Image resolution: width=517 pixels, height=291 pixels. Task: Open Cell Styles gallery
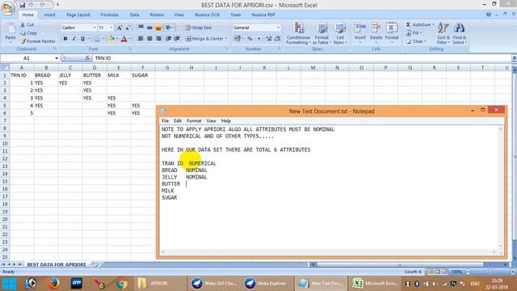point(339,33)
